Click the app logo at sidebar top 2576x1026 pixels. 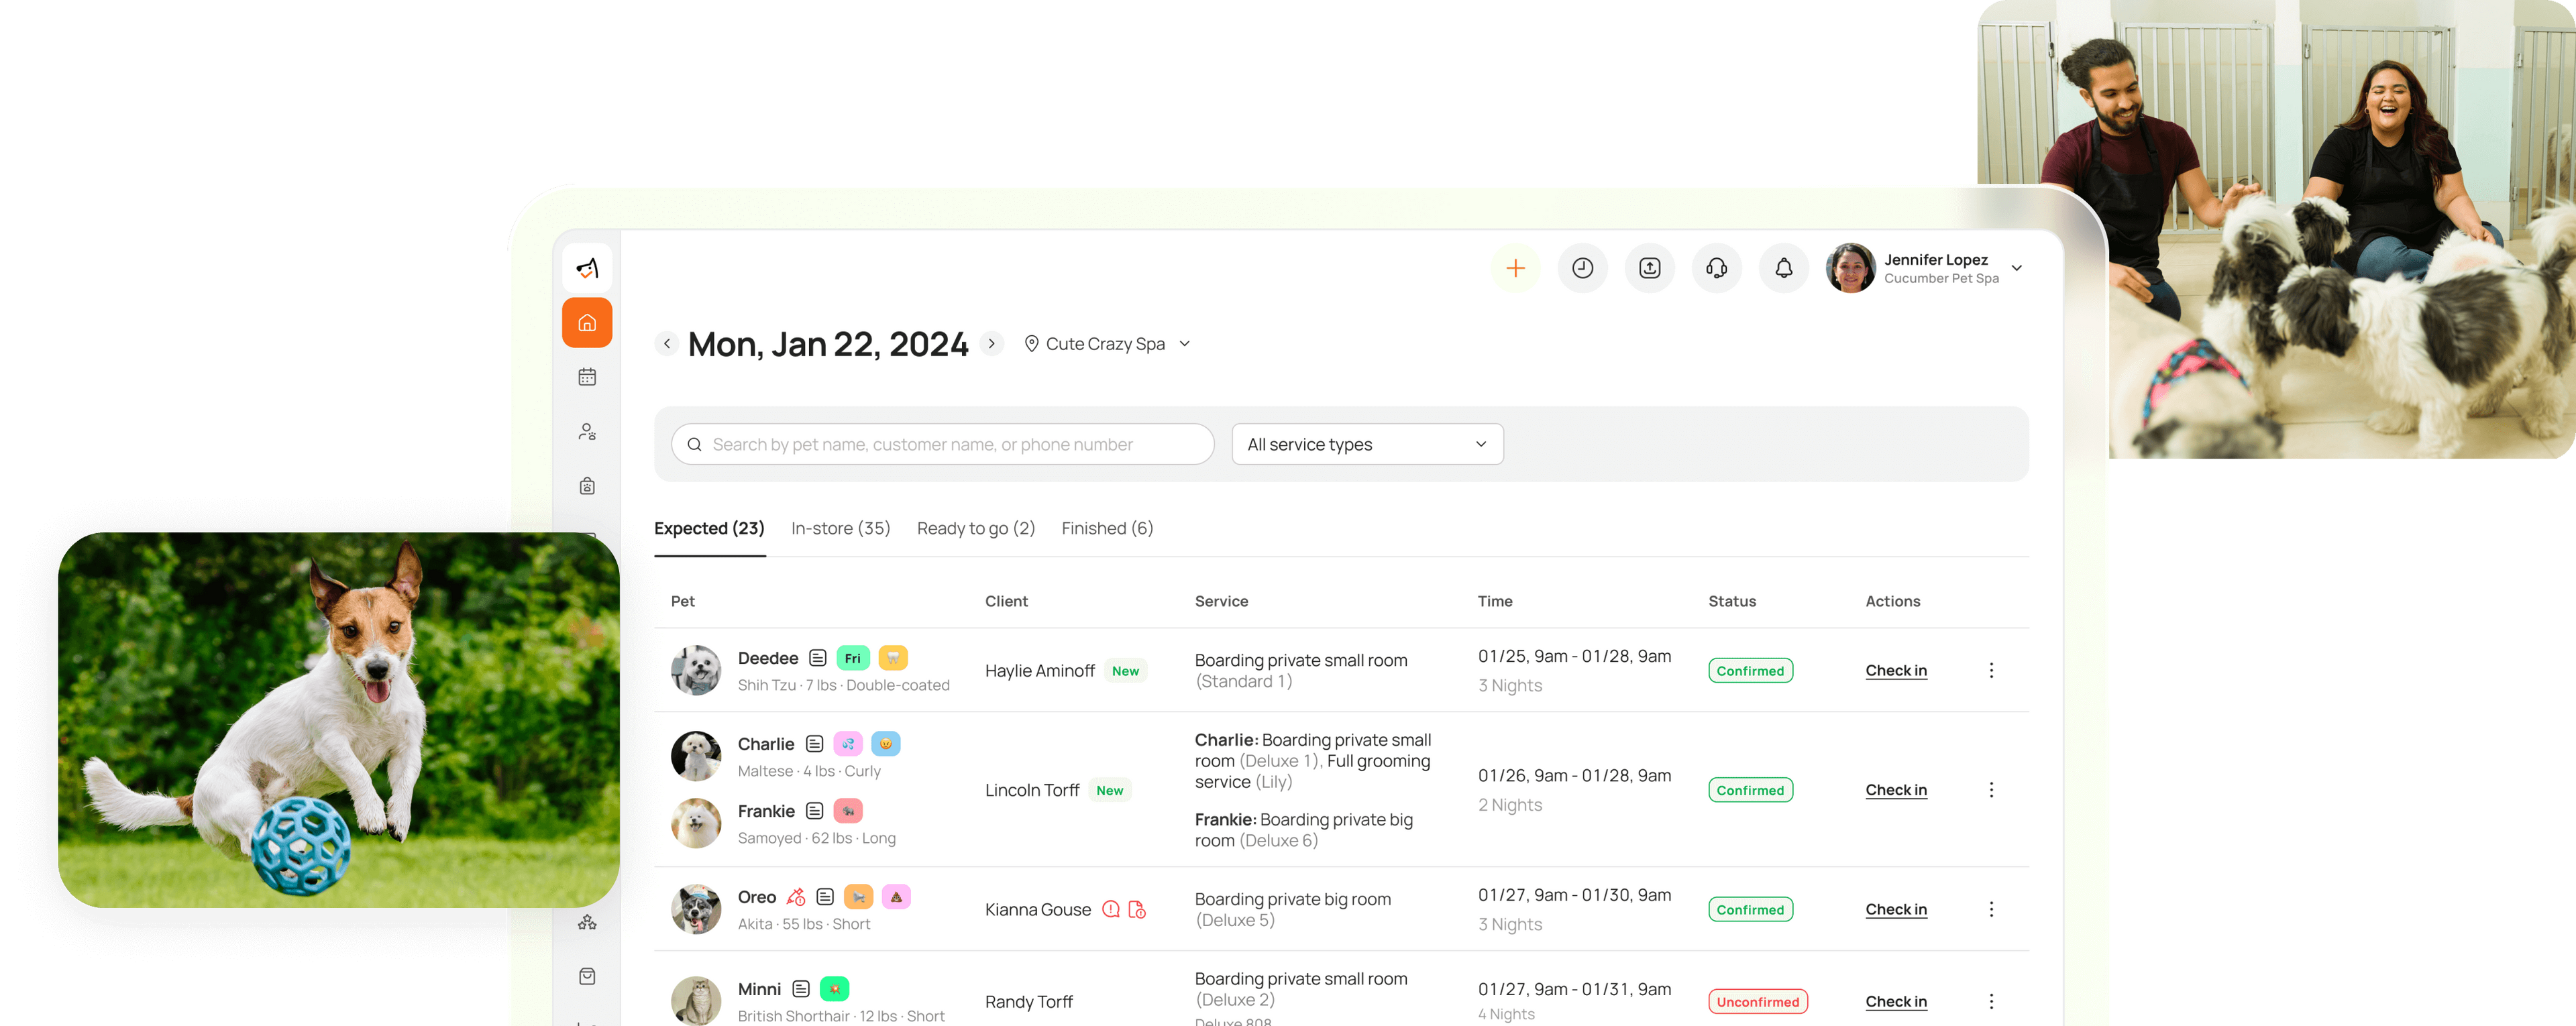click(x=587, y=268)
